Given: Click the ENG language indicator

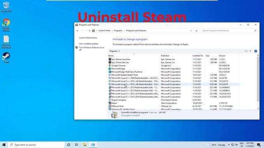Looking at the screenshot, I should click(242, 145).
